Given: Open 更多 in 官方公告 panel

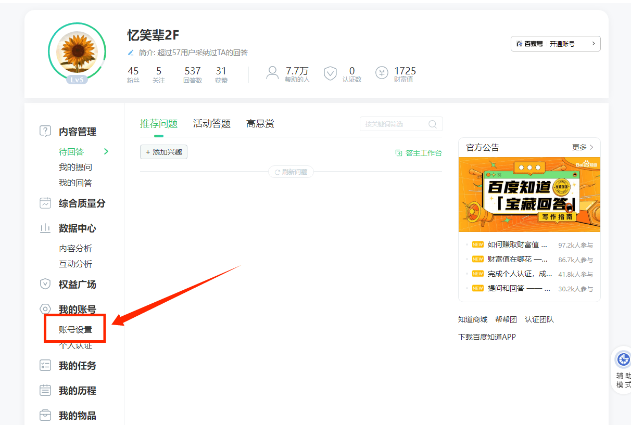Looking at the screenshot, I should click(583, 147).
